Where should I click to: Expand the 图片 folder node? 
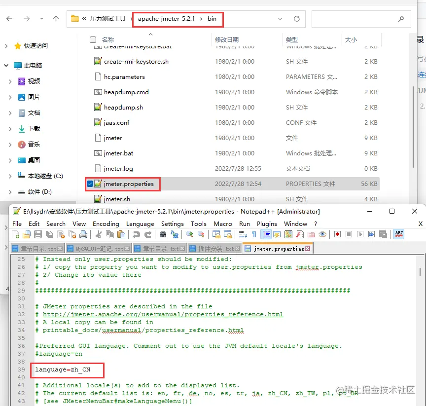click(x=10, y=97)
